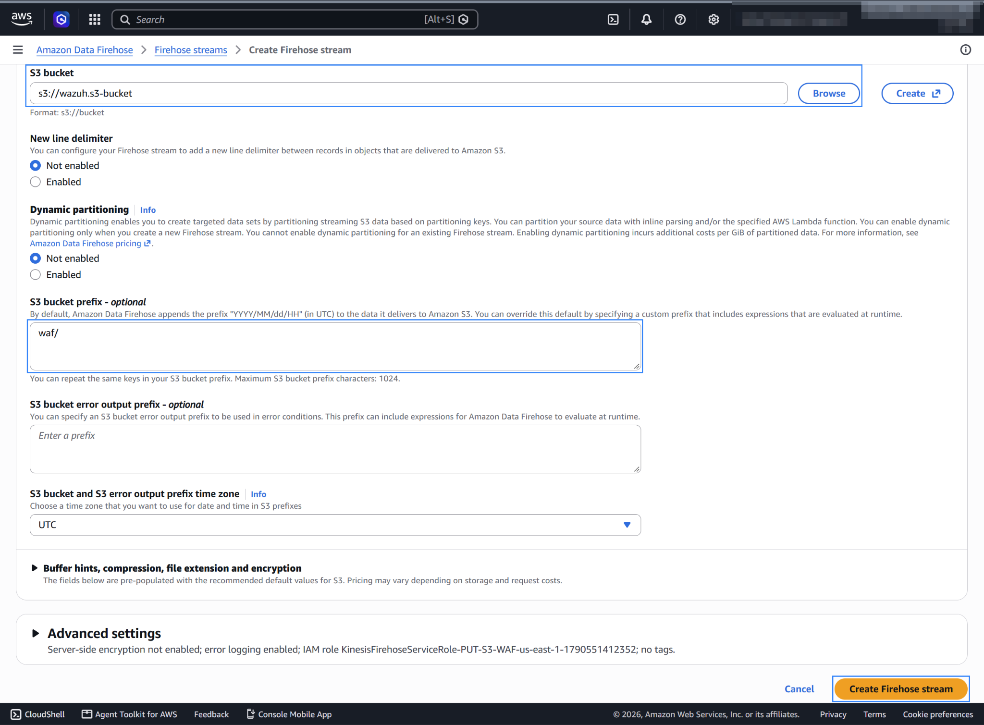Open Info link beside prefix time zone
Image resolution: width=984 pixels, height=725 pixels.
(x=258, y=494)
